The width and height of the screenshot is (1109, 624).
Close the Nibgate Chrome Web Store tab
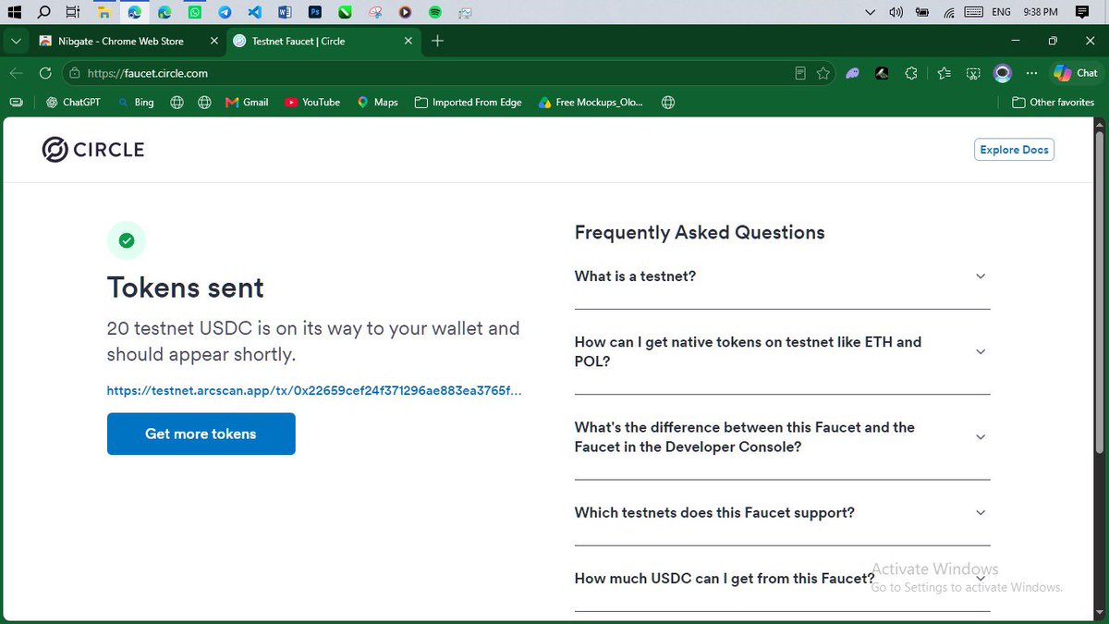coord(213,41)
